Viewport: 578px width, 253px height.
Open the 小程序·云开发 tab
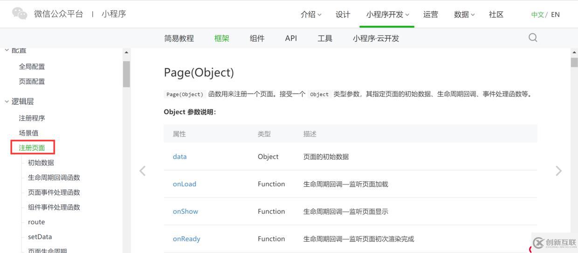pos(376,38)
